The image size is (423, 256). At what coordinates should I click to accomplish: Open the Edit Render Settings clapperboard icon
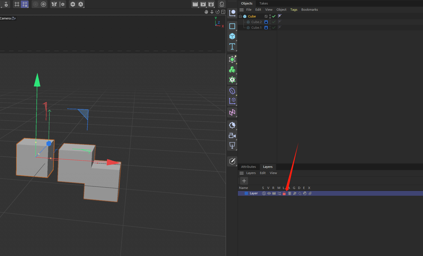(211, 4)
